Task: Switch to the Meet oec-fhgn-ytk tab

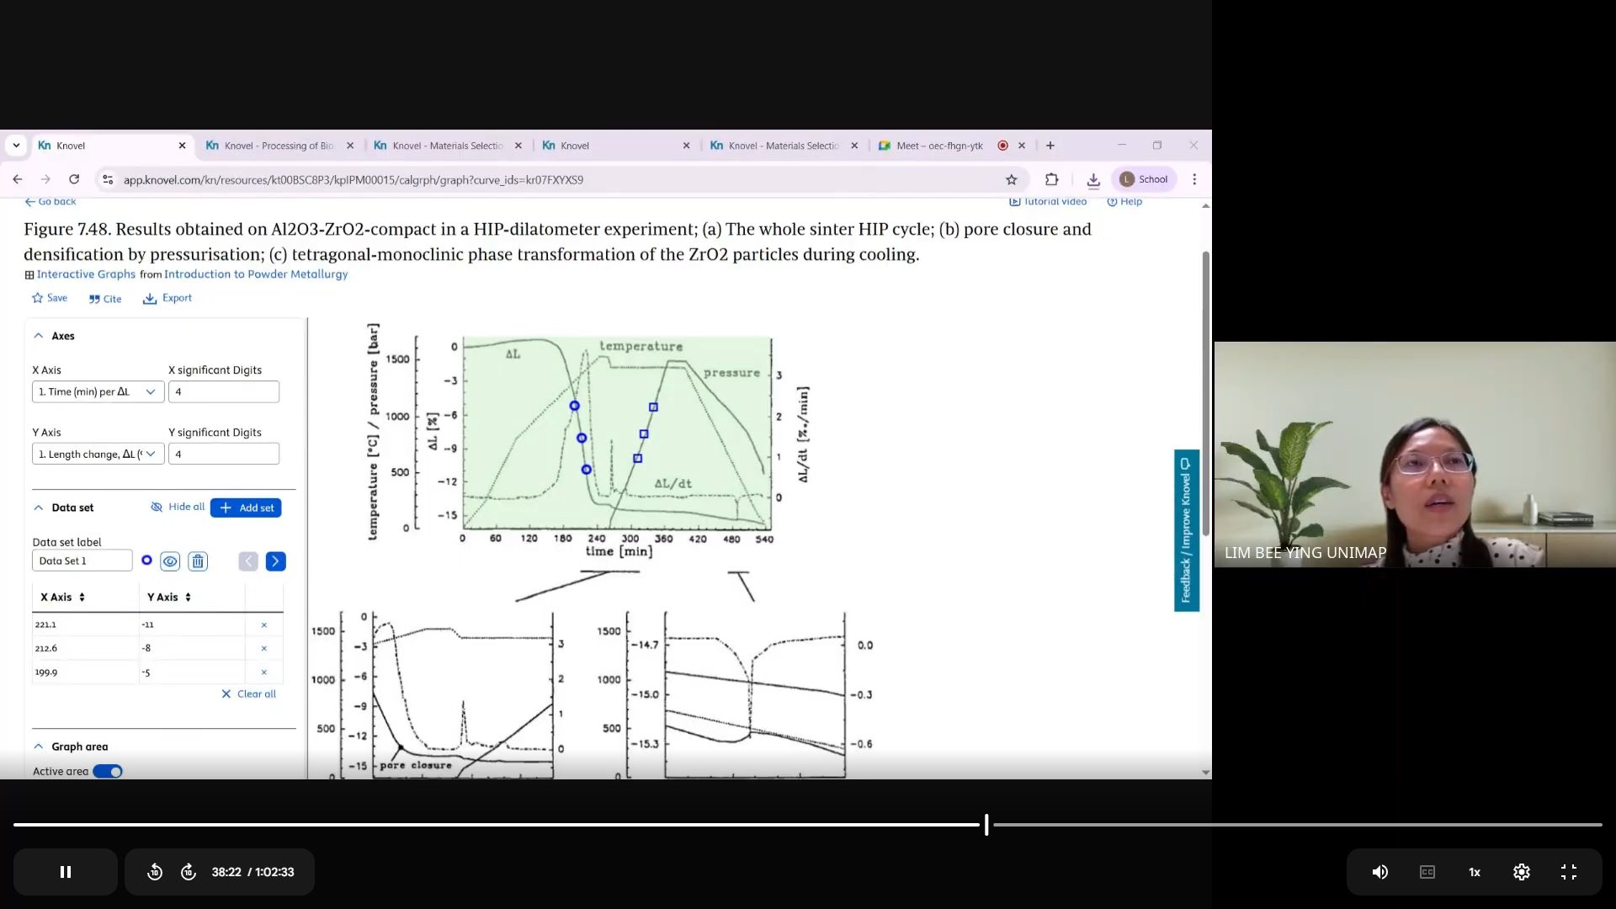Action: click(x=938, y=146)
